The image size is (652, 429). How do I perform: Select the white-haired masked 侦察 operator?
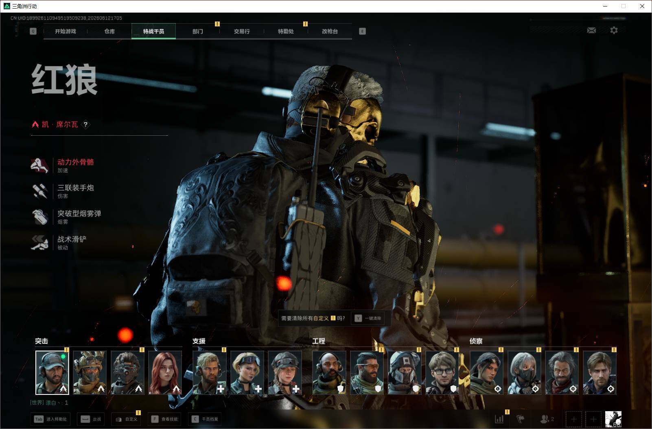click(x=524, y=373)
